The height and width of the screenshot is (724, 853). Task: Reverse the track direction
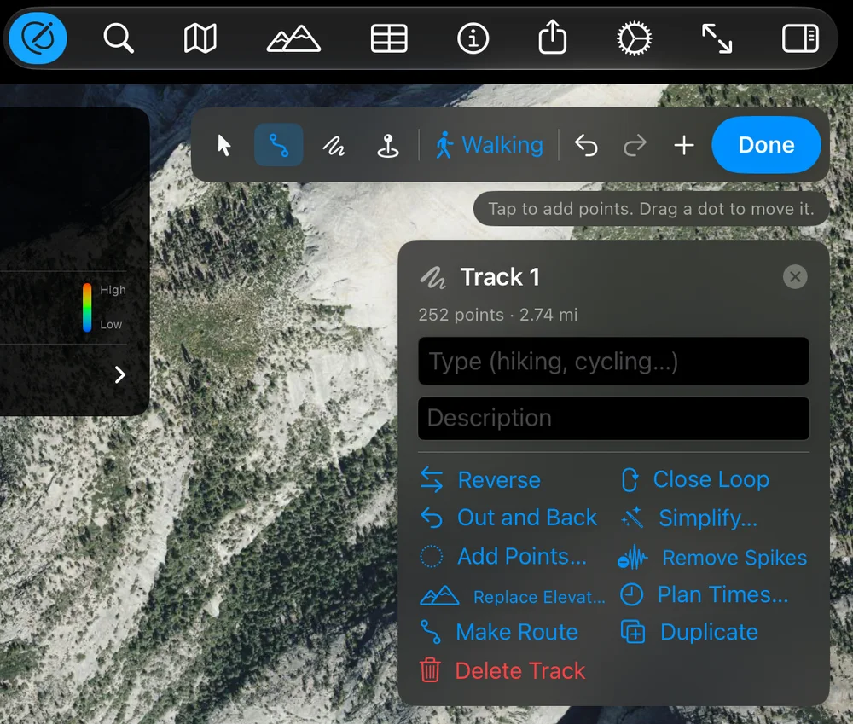click(480, 480)
